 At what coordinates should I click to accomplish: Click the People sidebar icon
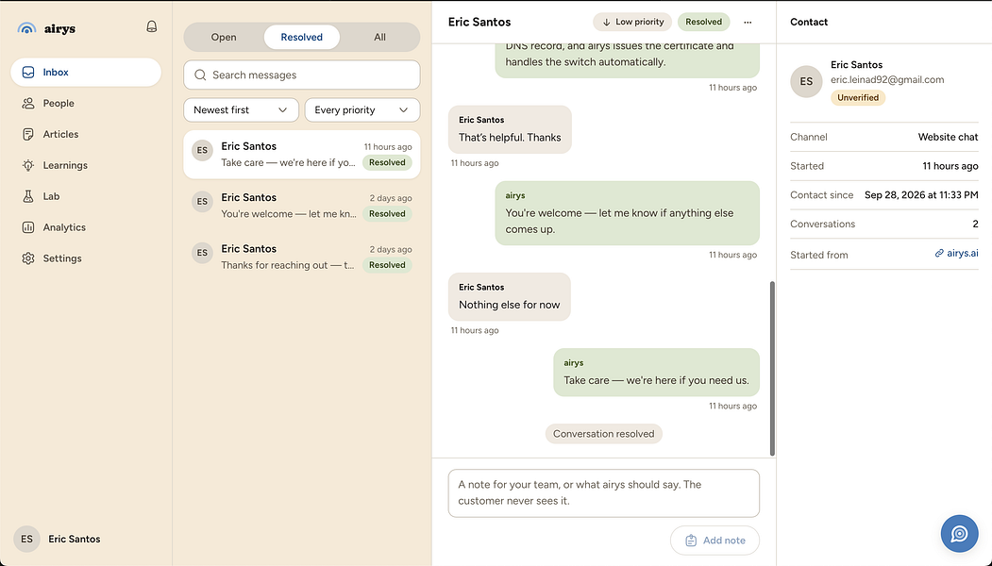[x=28, y=103]
